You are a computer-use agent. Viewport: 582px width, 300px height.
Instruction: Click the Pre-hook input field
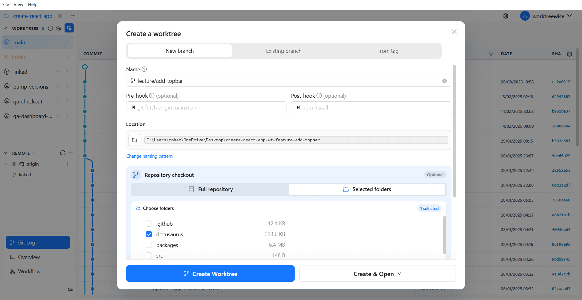(206, 107)
